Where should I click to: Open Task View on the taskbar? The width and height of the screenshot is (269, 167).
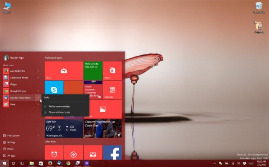pyautogui.click(x=22, y=164)
